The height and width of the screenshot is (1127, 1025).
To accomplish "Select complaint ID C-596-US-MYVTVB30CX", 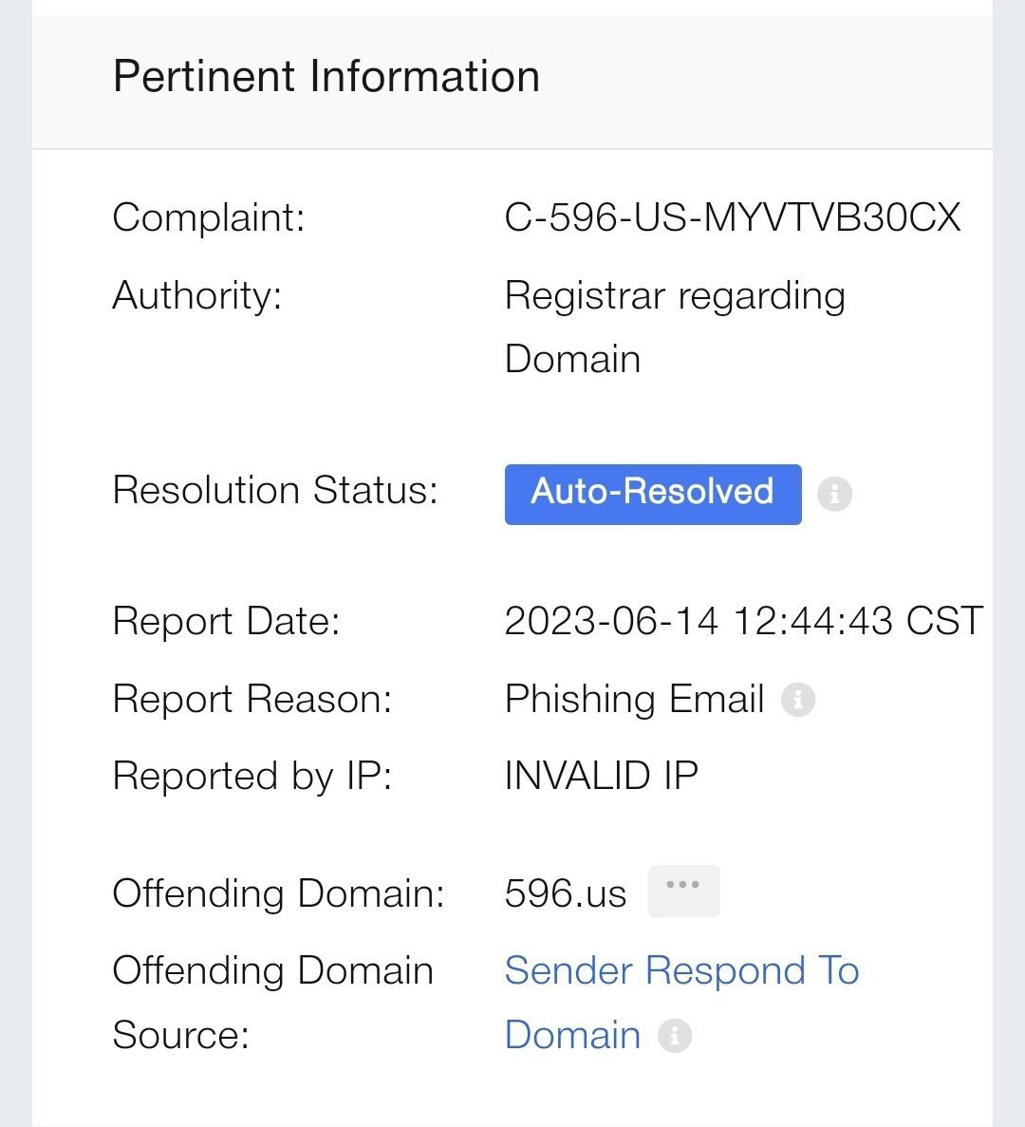I will coord(732,217).
